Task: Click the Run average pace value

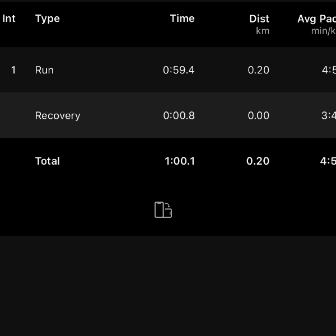Action: [329, 70]
